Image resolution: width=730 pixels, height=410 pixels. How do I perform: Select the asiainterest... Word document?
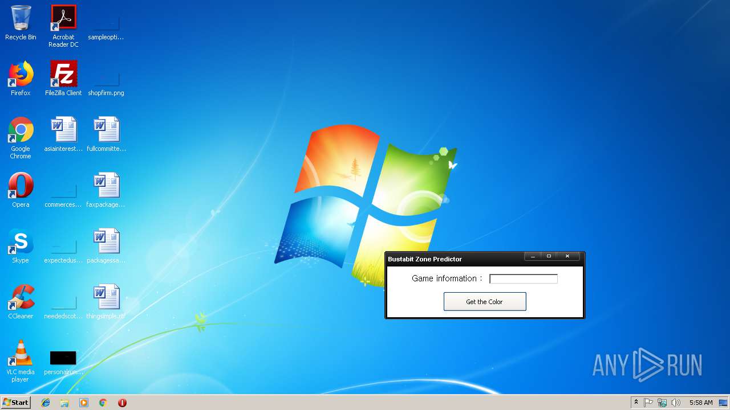pyautogui.click(x=63, y=134)
